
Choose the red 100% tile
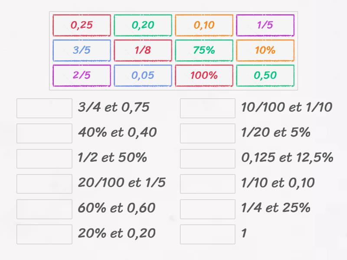[204, 75]
